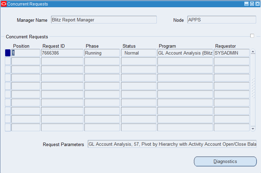This screenshot has height=173, width=261.
Task: Minimize the Concurrent Requests window
Action: (246, 4)
